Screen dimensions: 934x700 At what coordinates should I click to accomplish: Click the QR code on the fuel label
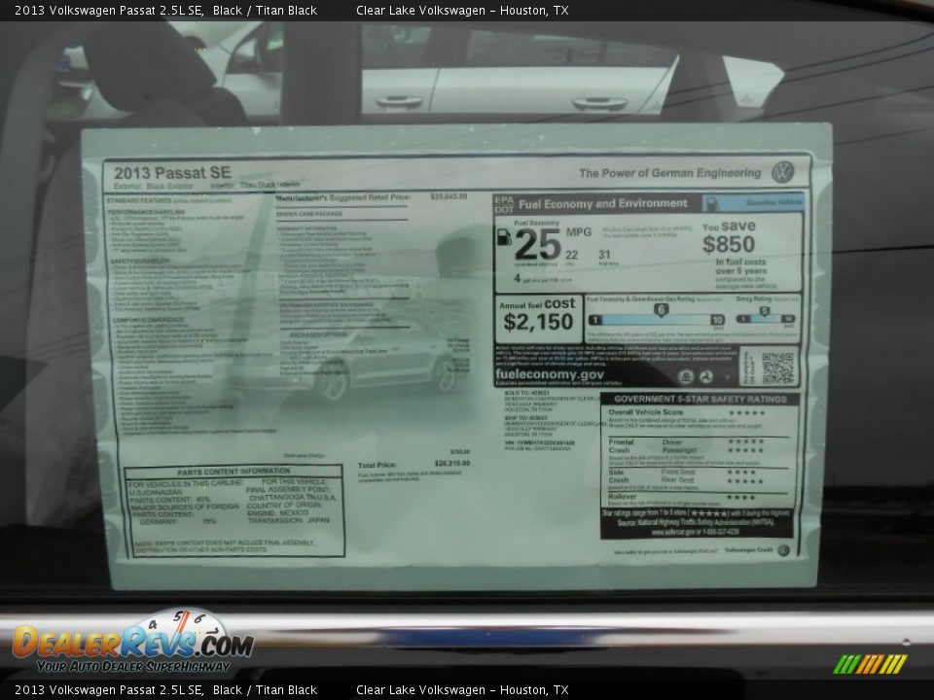777,368
